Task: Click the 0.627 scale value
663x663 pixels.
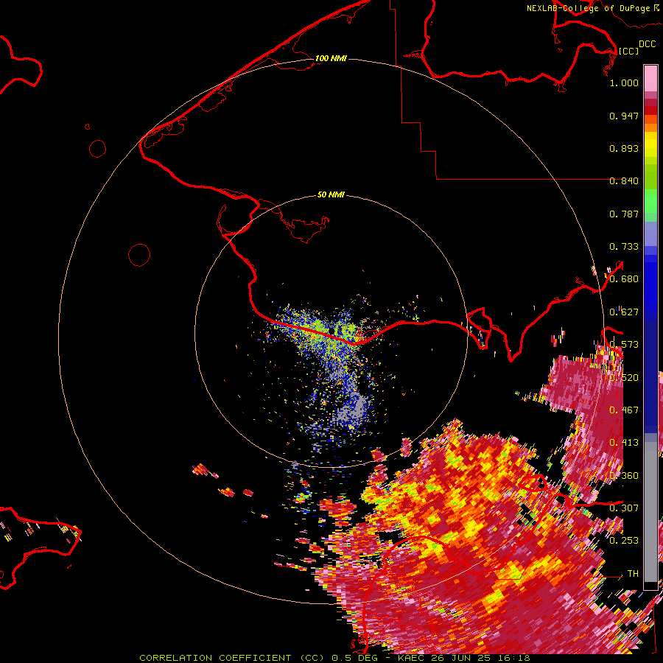Action: [x=624, y=312]
